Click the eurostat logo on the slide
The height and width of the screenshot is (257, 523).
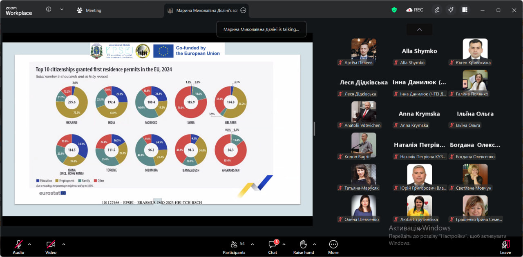click(52, 193)
